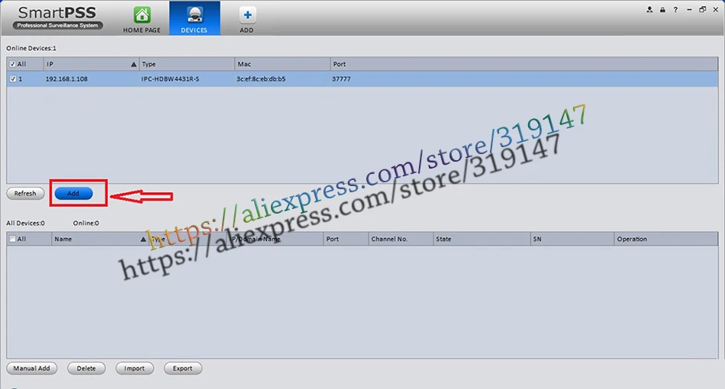Viewport: 725px width, 389px height.
Task: Click the ADD plus tab
Action: (x=247, y=19)
